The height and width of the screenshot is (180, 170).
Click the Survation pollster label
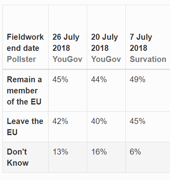[x=148, y=59]
